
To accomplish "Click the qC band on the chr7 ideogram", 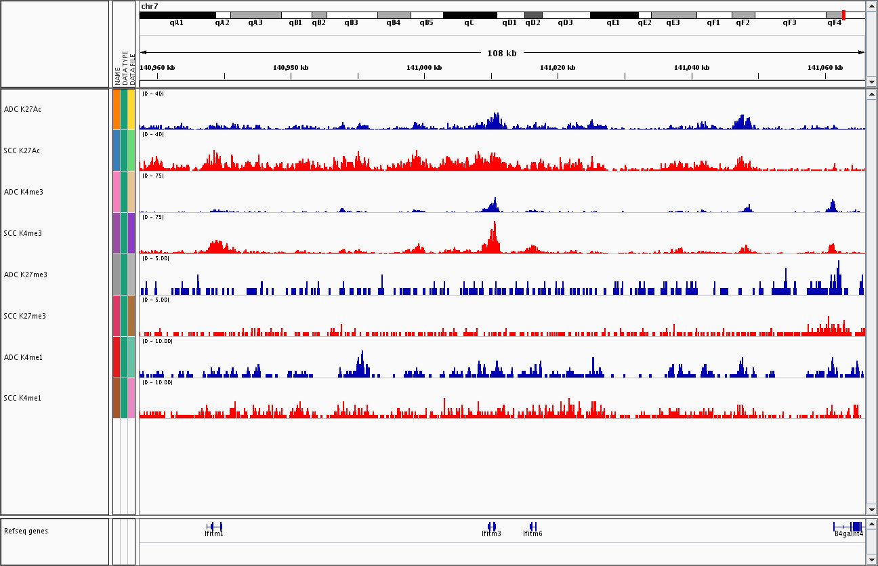I will click(469, 15).
